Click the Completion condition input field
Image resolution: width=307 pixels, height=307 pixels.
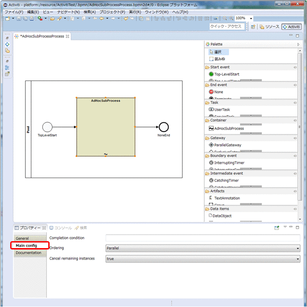[202, 238]
